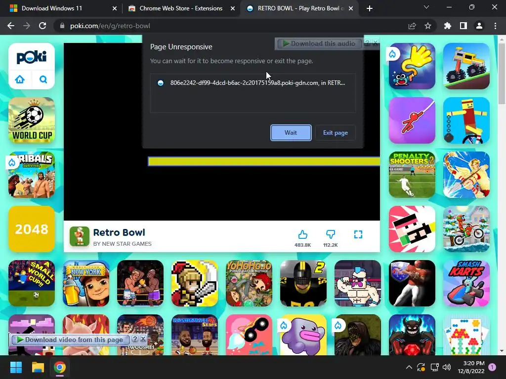The width and height of the screenshot is (506, 379).
Task: Open Penalty Shooters 2 game
Action: (x=412, y=175)
